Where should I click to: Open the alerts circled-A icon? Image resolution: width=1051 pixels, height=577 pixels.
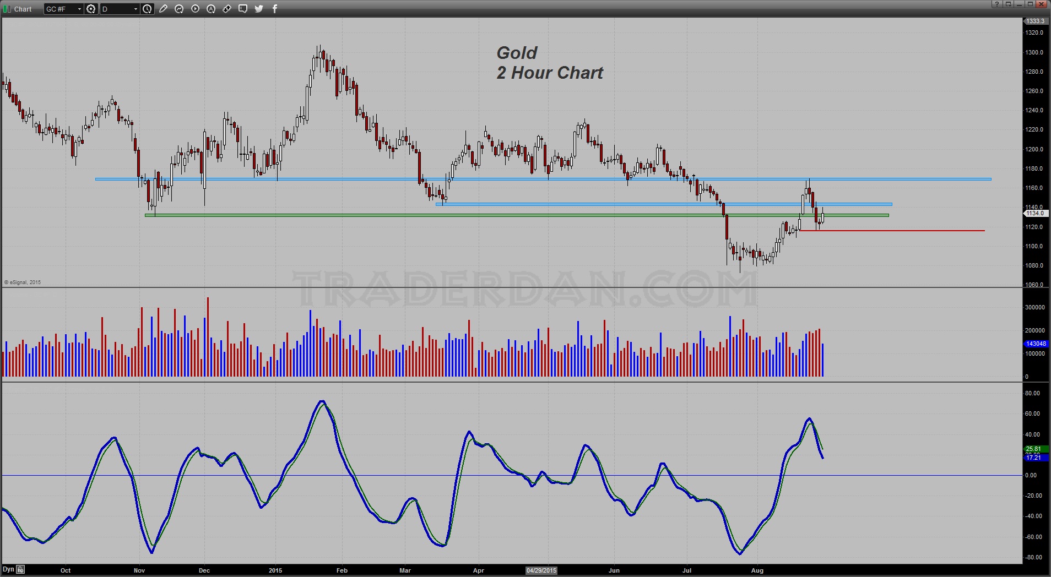(x=211, y=9)
